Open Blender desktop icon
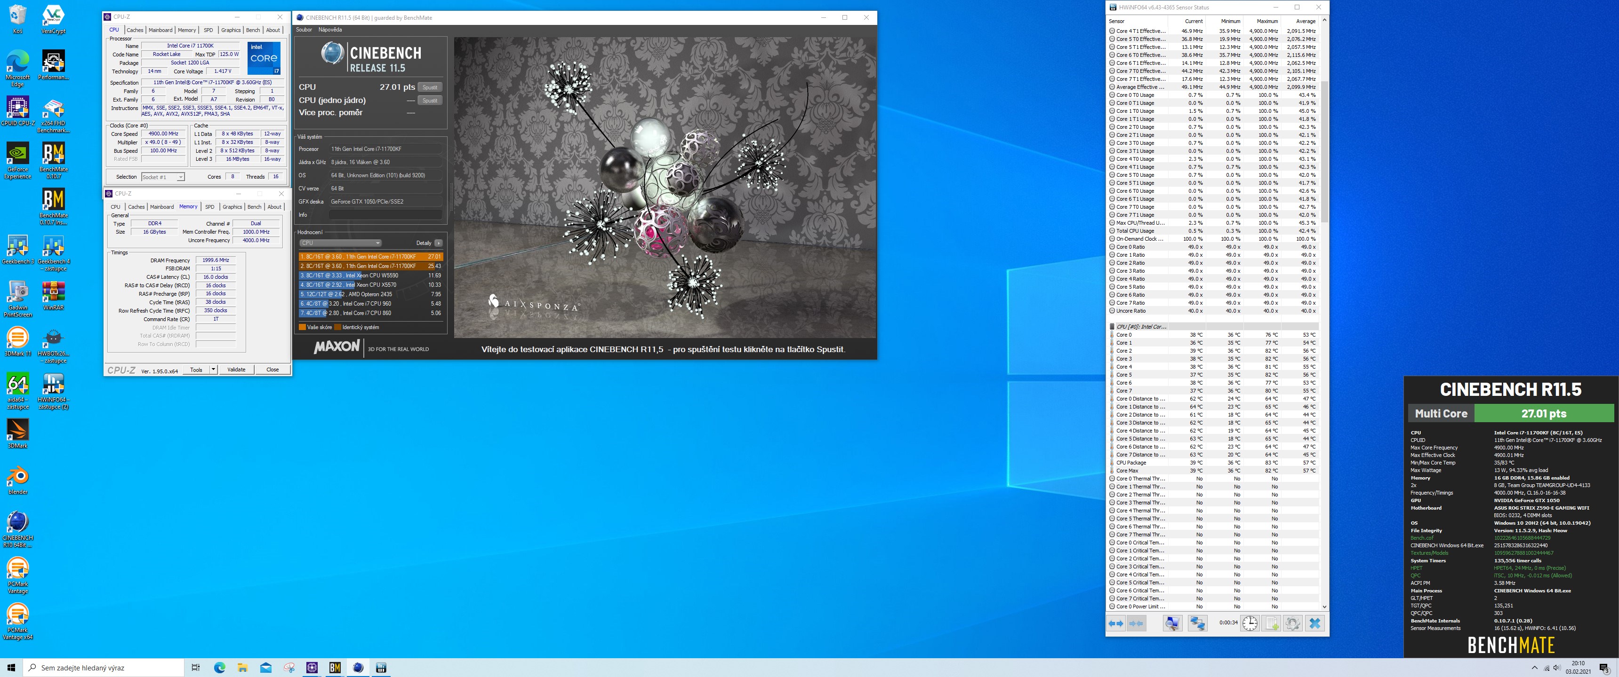1619x677 pixels. pos(17,480)
